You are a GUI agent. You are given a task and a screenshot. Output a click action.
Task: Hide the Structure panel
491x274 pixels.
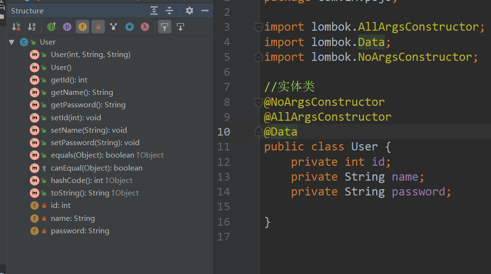[205, 11]
